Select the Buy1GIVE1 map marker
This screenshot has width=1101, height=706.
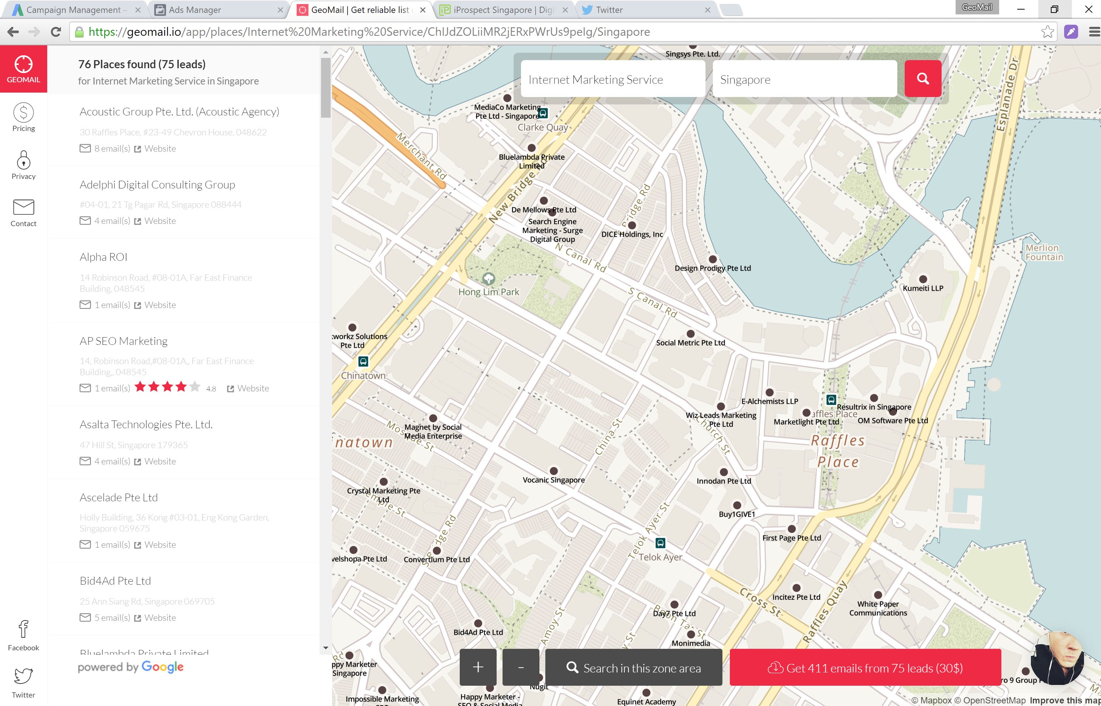(737, 505)
